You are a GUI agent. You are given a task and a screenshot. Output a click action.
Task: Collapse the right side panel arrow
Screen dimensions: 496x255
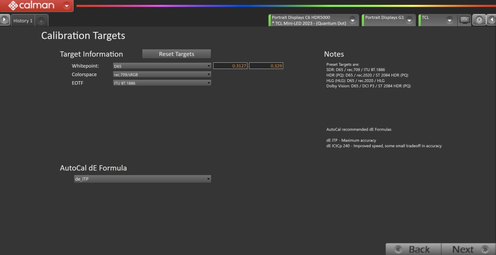(492, 20)
